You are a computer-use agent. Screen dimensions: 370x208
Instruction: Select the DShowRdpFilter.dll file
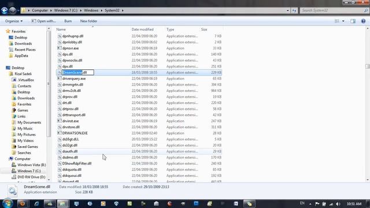pyautogui.click(x=77, y=164)
